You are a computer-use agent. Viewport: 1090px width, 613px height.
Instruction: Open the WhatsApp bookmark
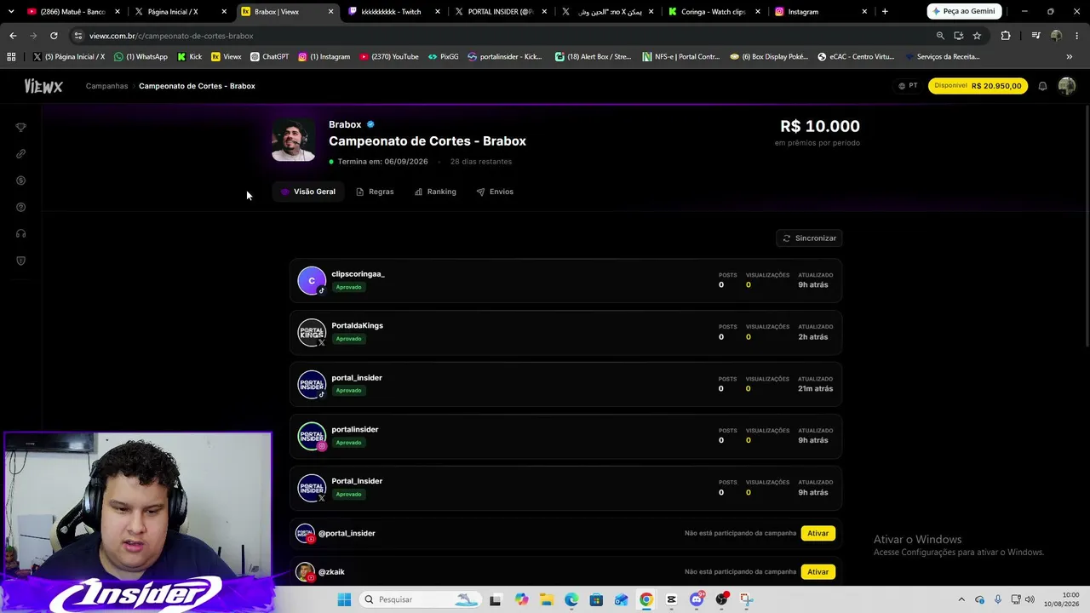pos(141,57)
